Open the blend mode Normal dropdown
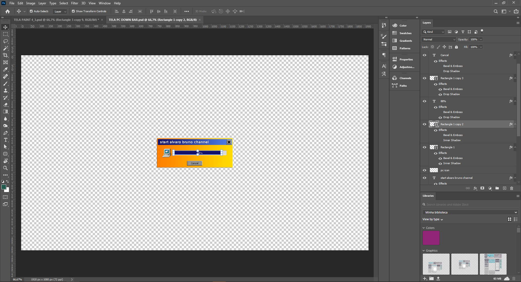Image resolution: width=521 pixels, height=282 pixels. [439, 40]
